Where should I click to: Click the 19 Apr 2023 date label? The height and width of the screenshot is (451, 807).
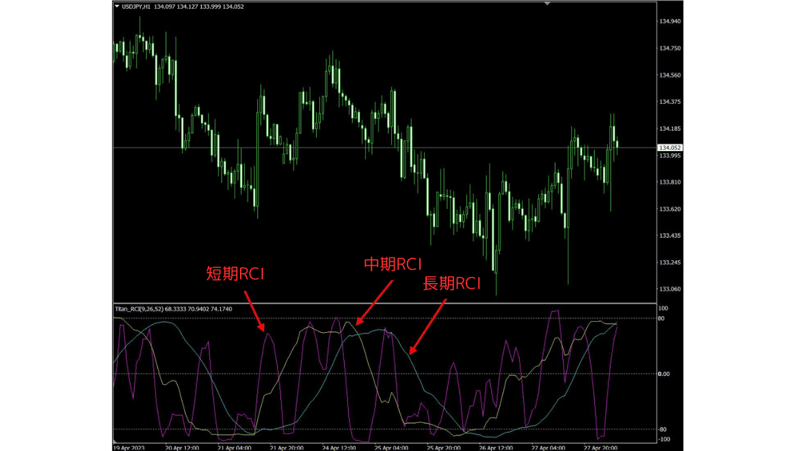(129, 448)
